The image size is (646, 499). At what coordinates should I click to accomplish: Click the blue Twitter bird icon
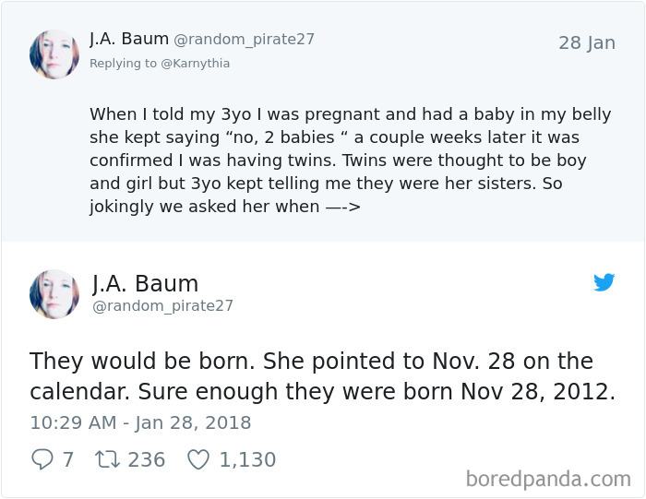[604, 282]
